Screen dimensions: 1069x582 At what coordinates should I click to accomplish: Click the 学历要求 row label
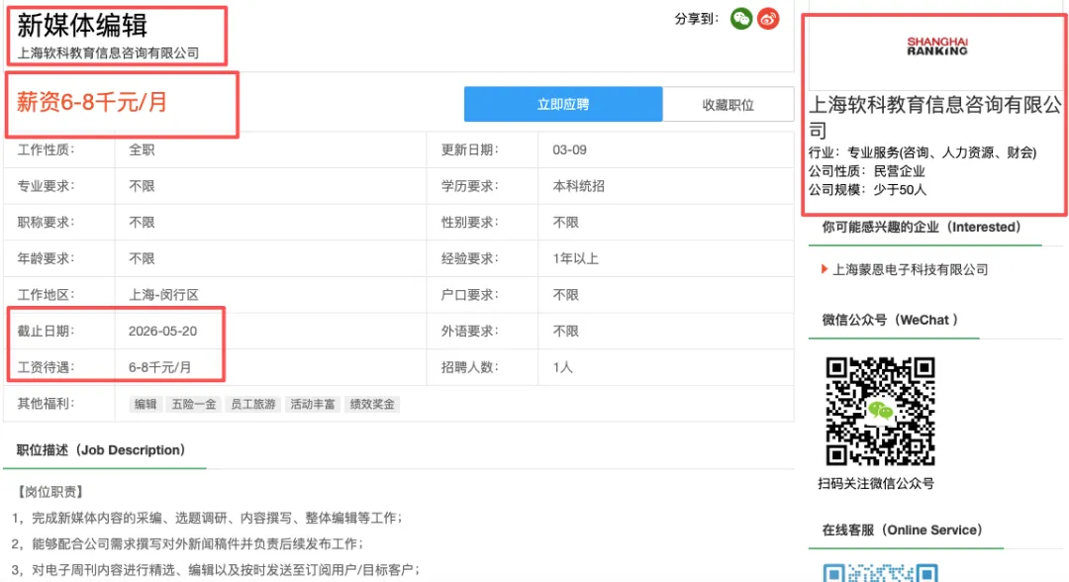coord(470,186)
